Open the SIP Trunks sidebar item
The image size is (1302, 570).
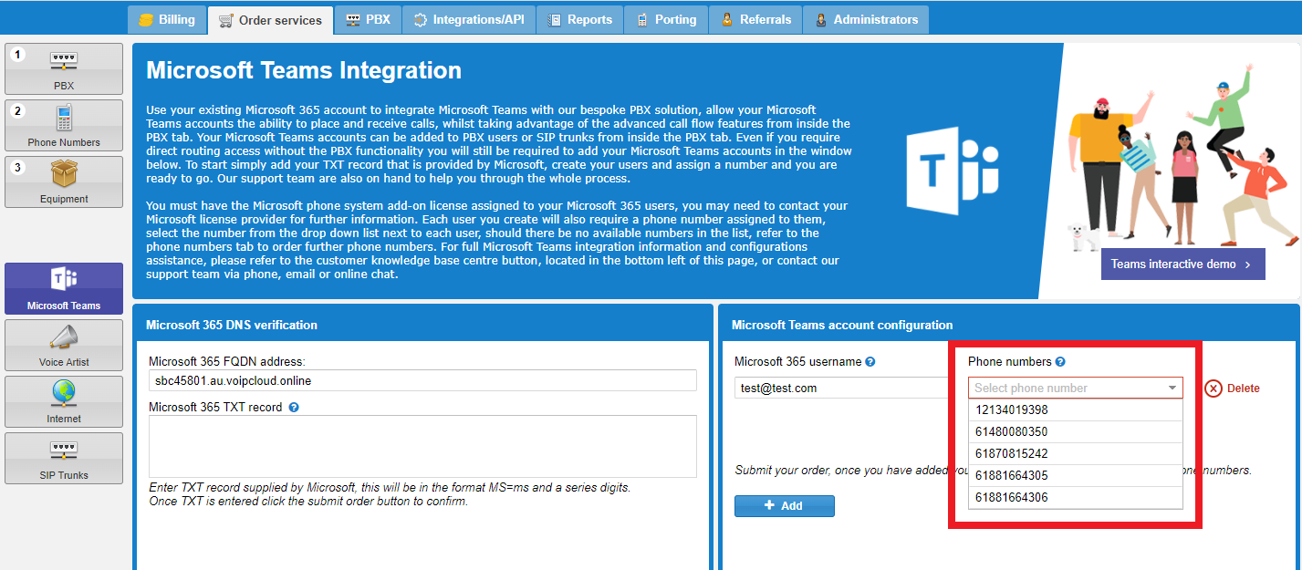tap(64, 458)
